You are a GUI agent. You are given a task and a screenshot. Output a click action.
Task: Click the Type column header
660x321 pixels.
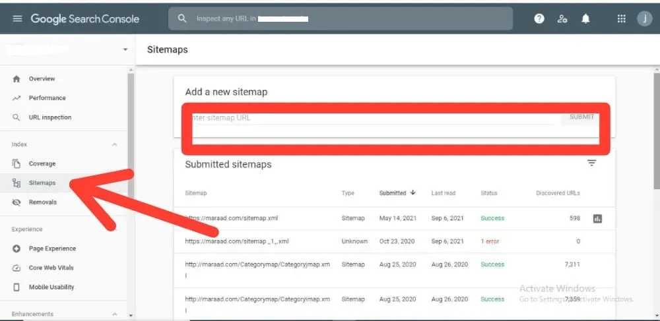[348, 193]
